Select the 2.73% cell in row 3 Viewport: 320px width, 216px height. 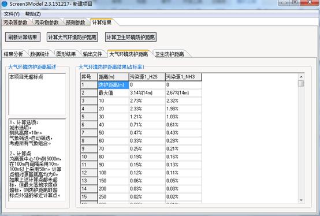click(147, 100)
